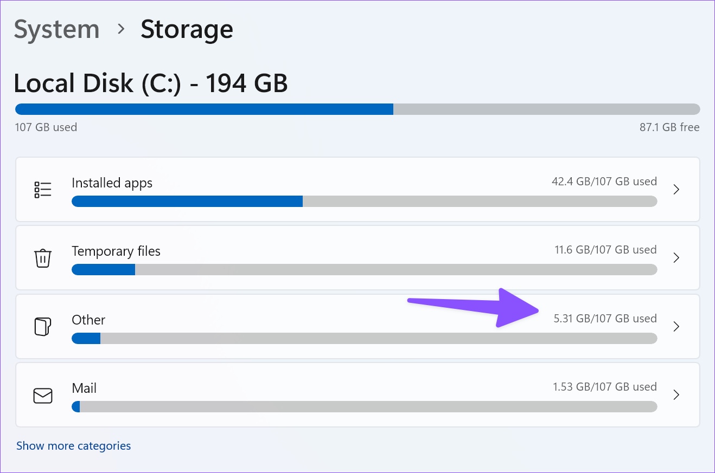The width and height of the screenshot is (715, 473).
Task: Click the 5.31 GB/107 GB used text
Action: pyautogui.click(x=605, y=319)
